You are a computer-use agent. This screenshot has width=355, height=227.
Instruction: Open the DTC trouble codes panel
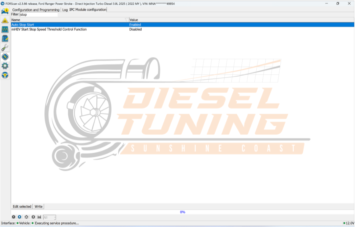(x=5, y=20)
